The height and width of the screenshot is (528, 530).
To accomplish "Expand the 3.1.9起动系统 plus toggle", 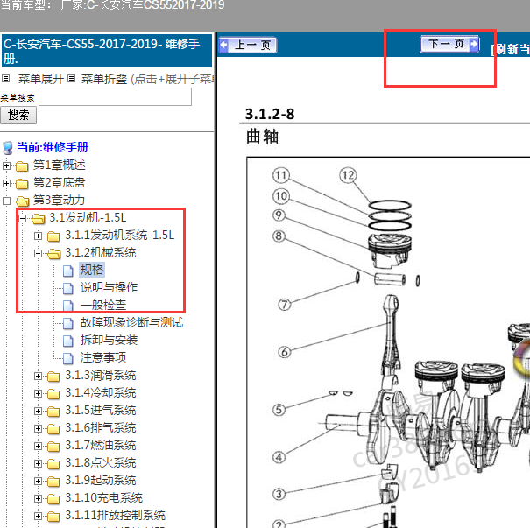I will [x=39, y=481].
